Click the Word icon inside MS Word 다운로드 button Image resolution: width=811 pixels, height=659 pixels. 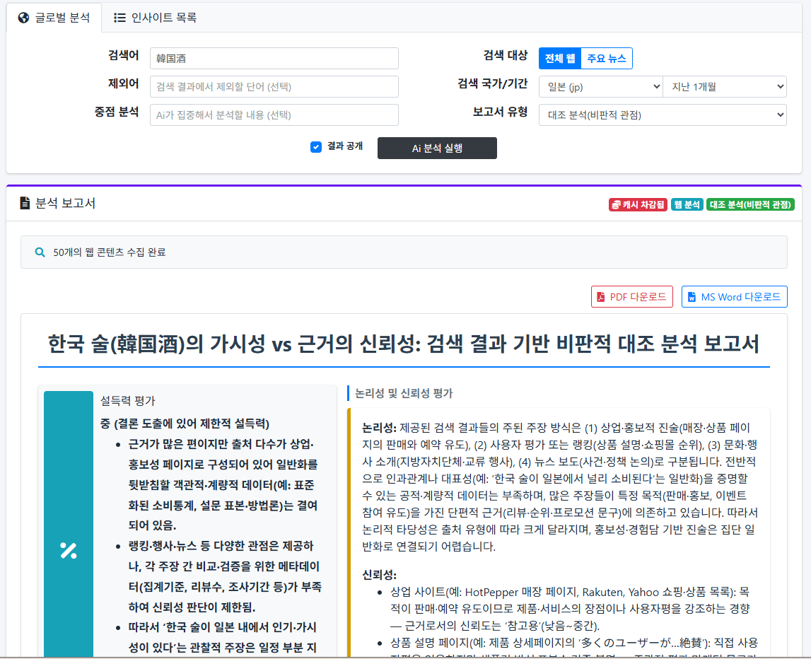[x=691, y=296]
